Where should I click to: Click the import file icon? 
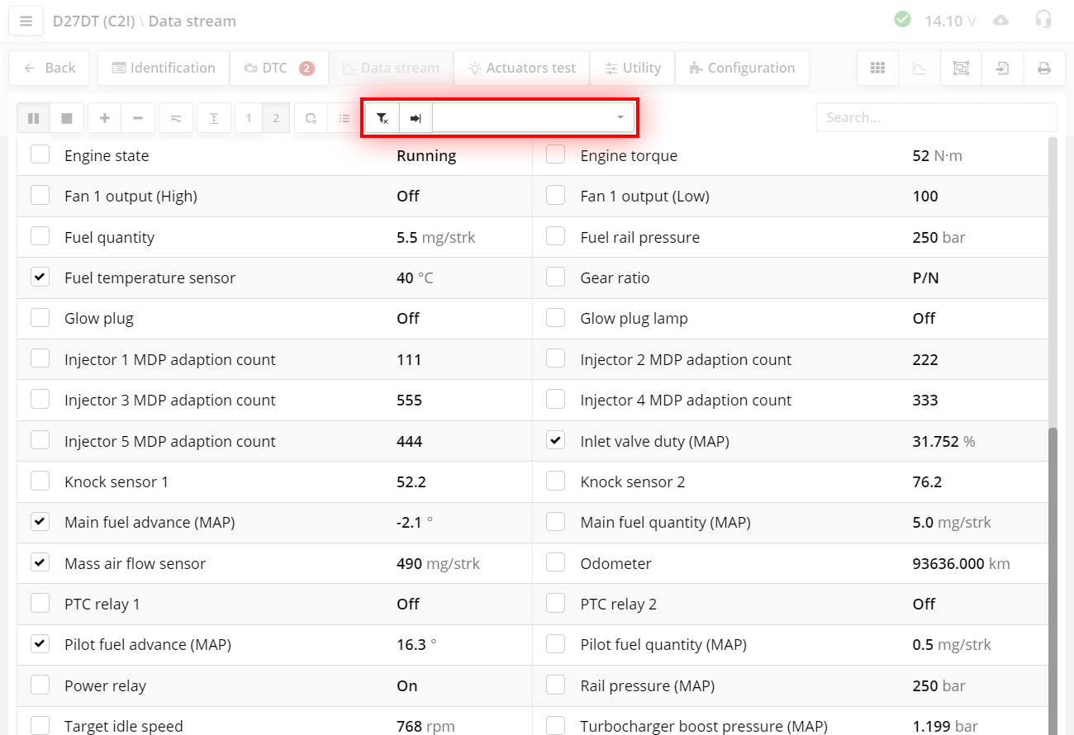(x=1002, y=69)
